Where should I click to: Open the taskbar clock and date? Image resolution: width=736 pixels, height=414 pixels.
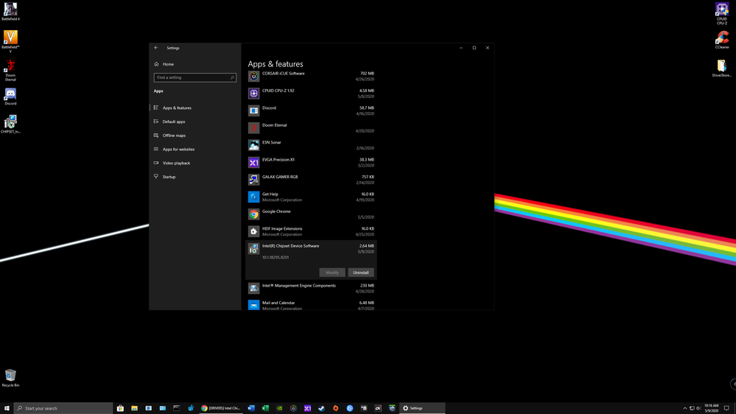(712, 408)
